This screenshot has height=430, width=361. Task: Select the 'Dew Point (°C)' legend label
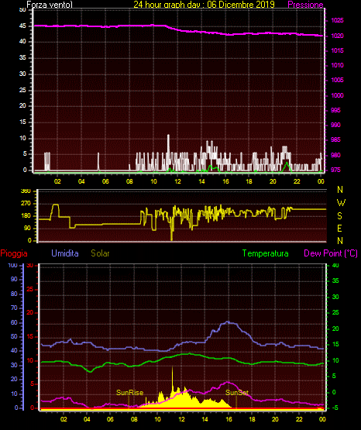[x=331, y=253]
